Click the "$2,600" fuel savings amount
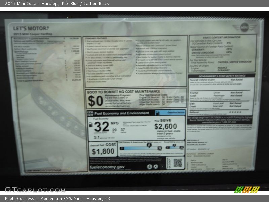The height and width of the screenshot is (202, 269). [x=165, y=126]
